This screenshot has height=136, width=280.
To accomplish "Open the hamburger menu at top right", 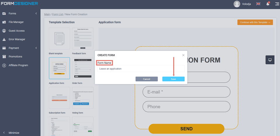I will 277,4.
